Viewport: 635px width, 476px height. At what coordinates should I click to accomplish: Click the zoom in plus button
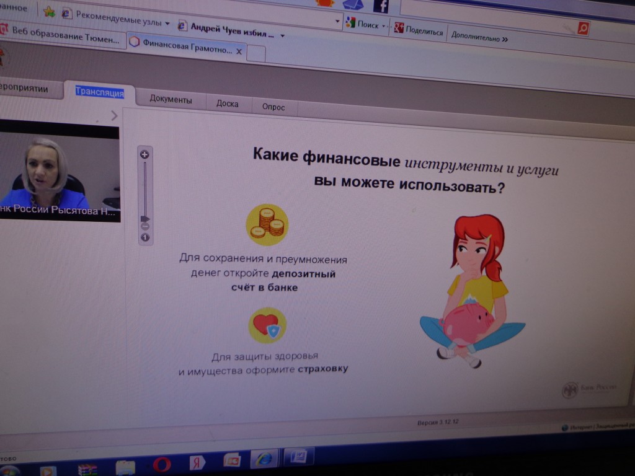click(x=144, y=154)
